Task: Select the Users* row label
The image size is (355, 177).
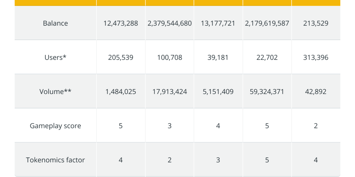Action: point(55,58)
